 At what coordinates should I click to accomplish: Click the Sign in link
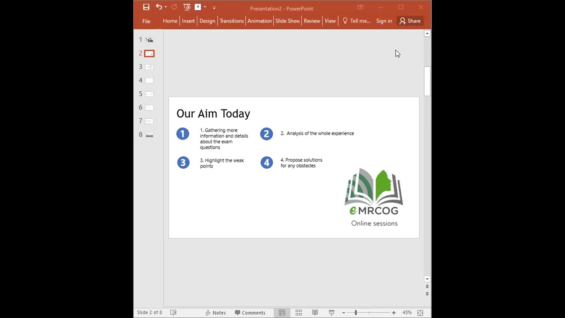point(384,21)
